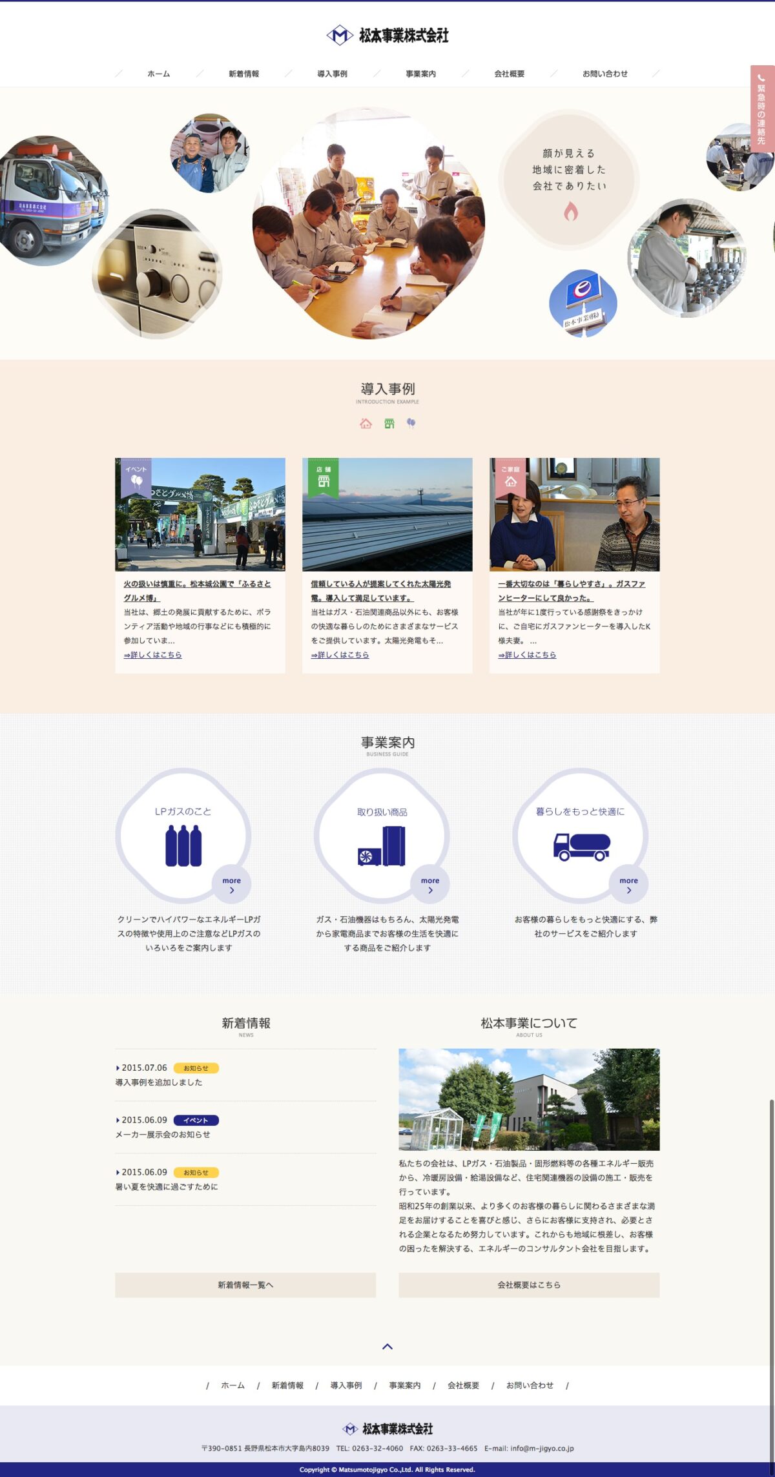Open news 暑い夏を快適に過ごすために
Screen dimensions: 775x1477
click(x=167, y=1187)
